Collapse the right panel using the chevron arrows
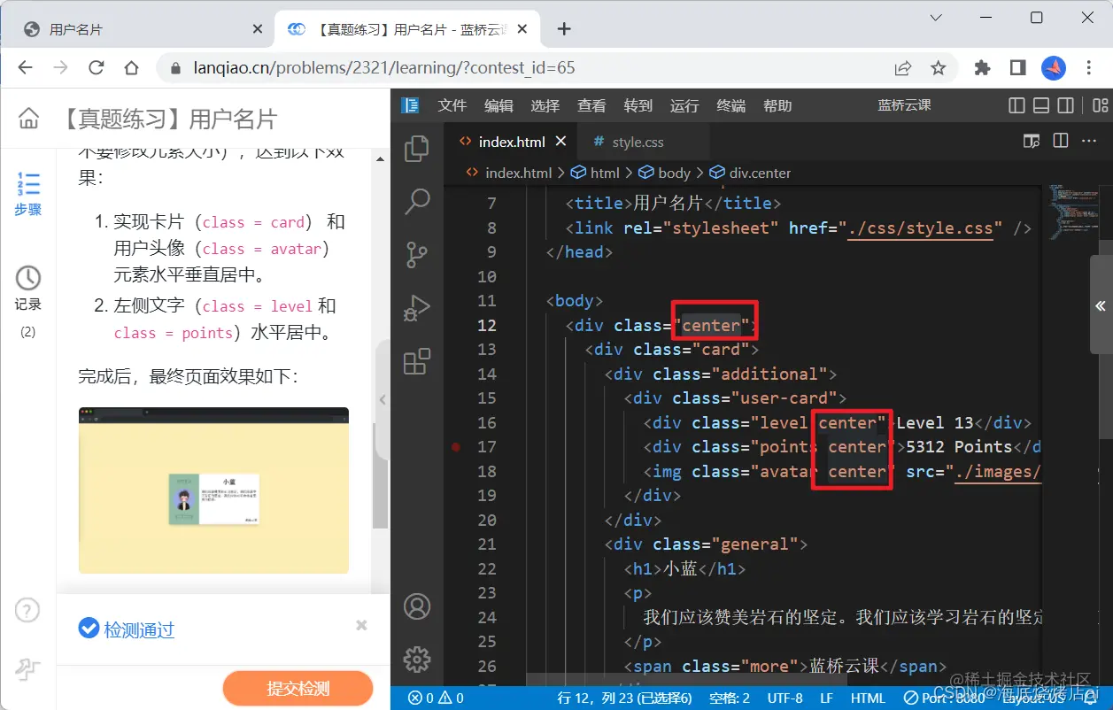1113x710 pixels. pyautogui.click(x=1101, y=305)
